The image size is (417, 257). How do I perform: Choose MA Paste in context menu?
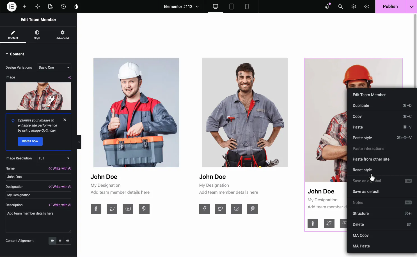[382, 246]
